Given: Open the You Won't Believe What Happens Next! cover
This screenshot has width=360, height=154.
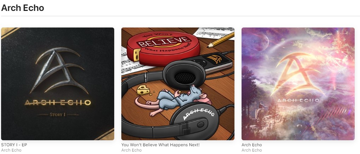Looking at the screenshot, I should (178, 84).
